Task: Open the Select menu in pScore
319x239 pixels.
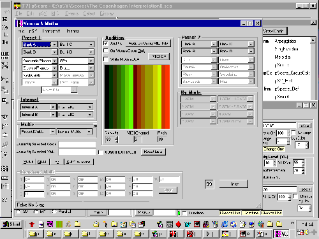Action: pyautogui.click(x=89, y=13)
